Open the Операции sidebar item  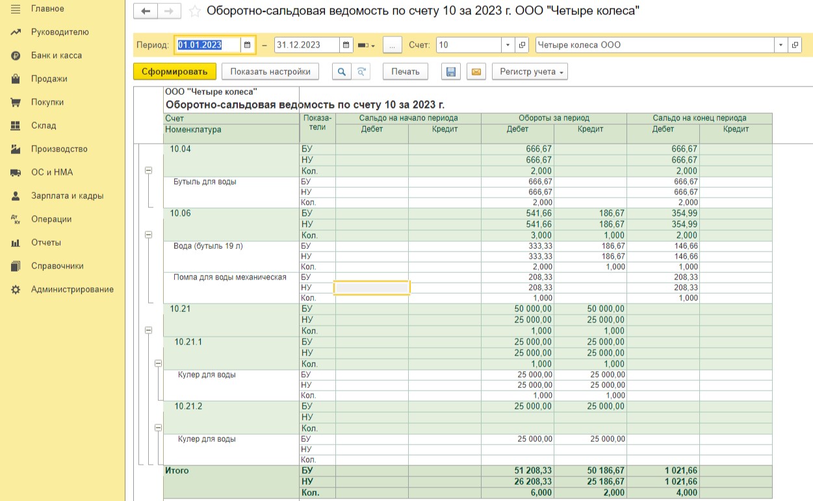click(51, 219)
